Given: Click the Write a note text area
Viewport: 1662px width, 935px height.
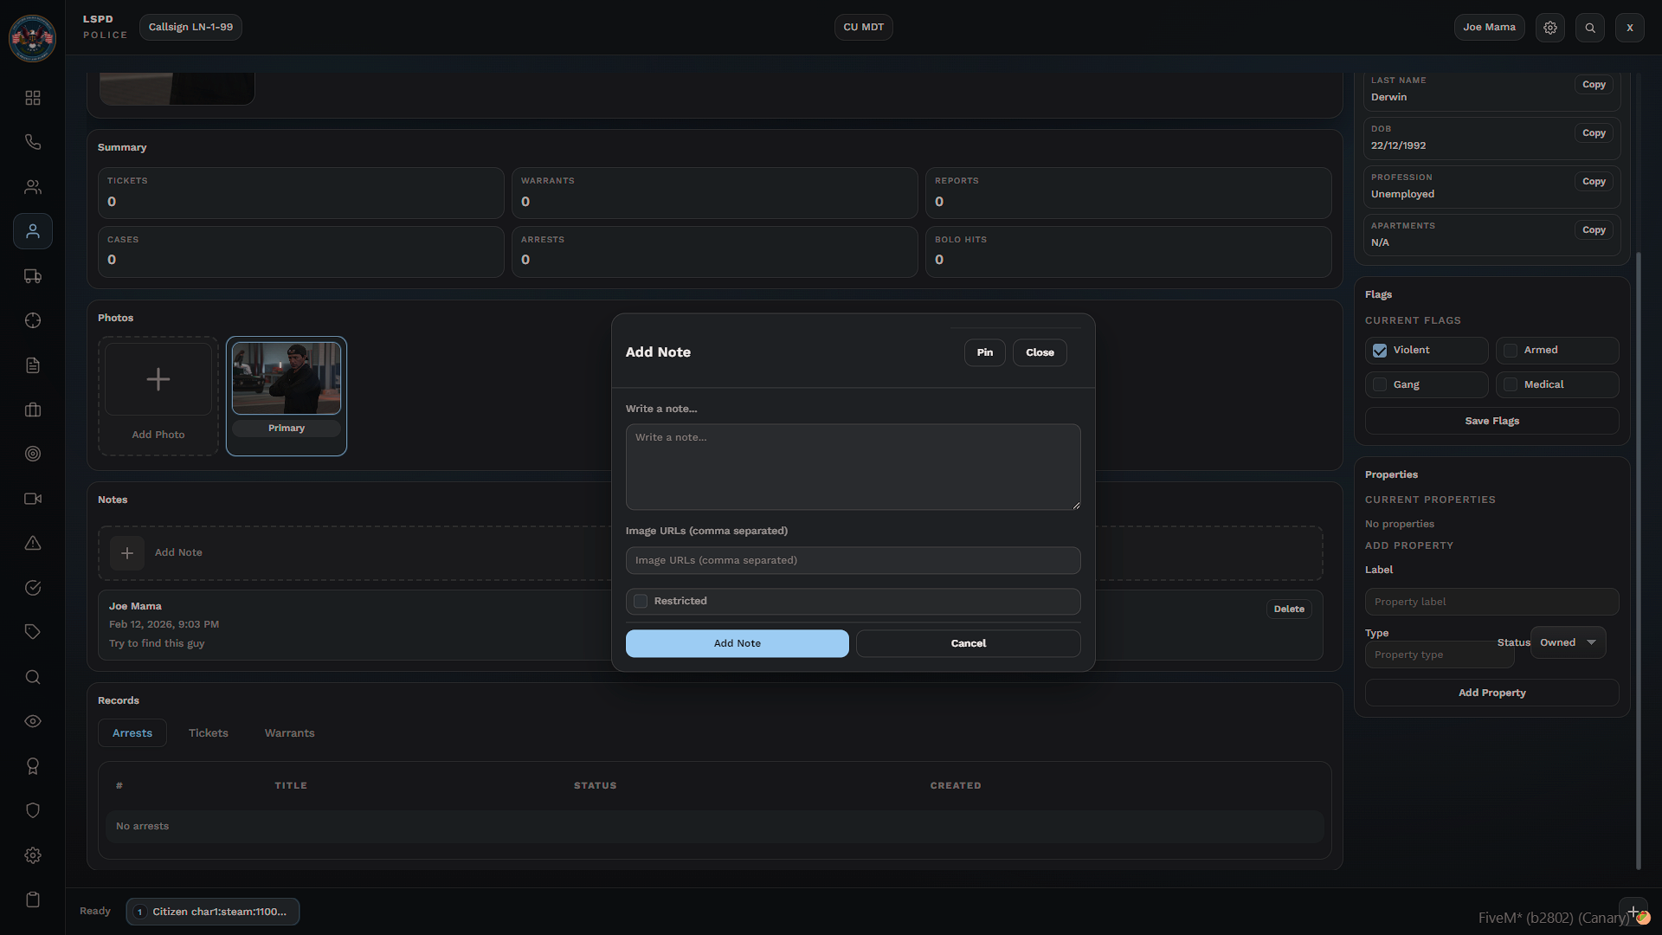Looking at the screenshot, I should pyautogui.click(x=853, y=467).
